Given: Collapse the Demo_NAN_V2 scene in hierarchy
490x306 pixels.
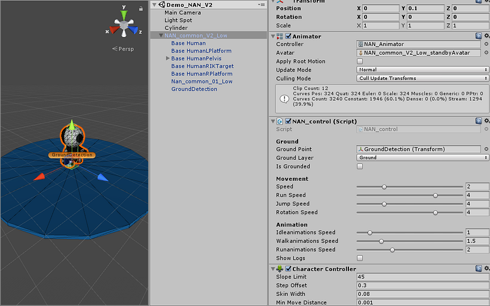Looking at the screenshot, I should [x=154, y=5].
